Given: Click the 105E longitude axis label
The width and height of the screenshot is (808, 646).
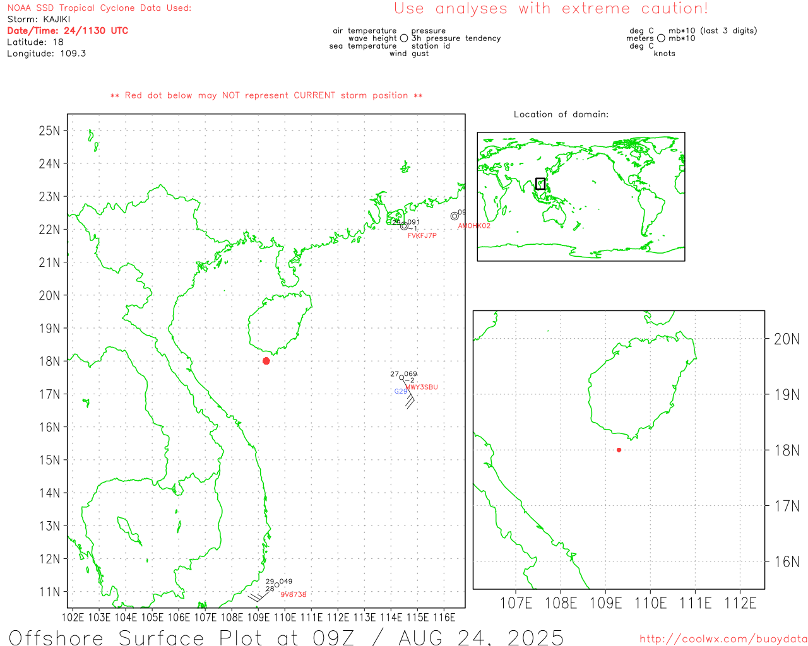Looking at the screenshot, I should 152,617.
